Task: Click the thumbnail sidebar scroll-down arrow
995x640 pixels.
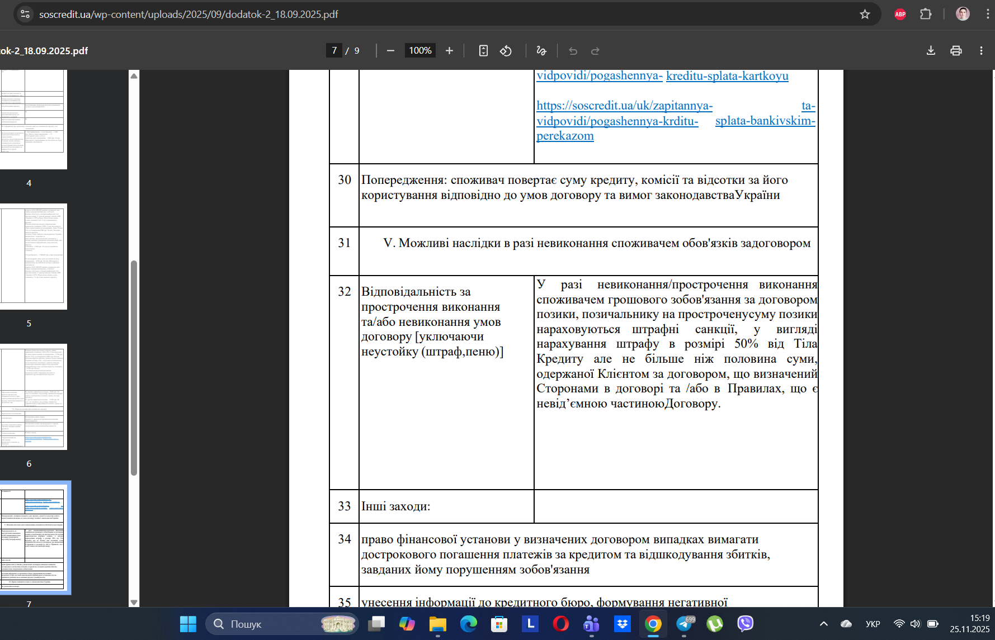Action: [134, 602]
